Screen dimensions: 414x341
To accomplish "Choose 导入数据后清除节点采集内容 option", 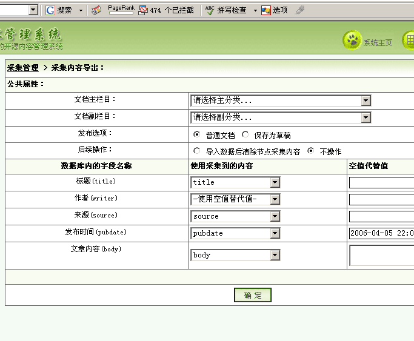I will click(x=196, y=151).
